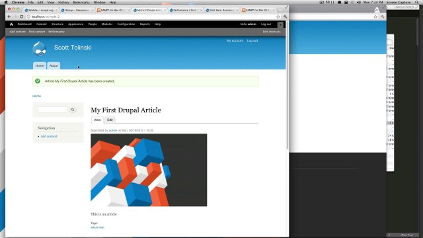
Task: Click the page vertical scrollbar
Action: click(288, 85)
